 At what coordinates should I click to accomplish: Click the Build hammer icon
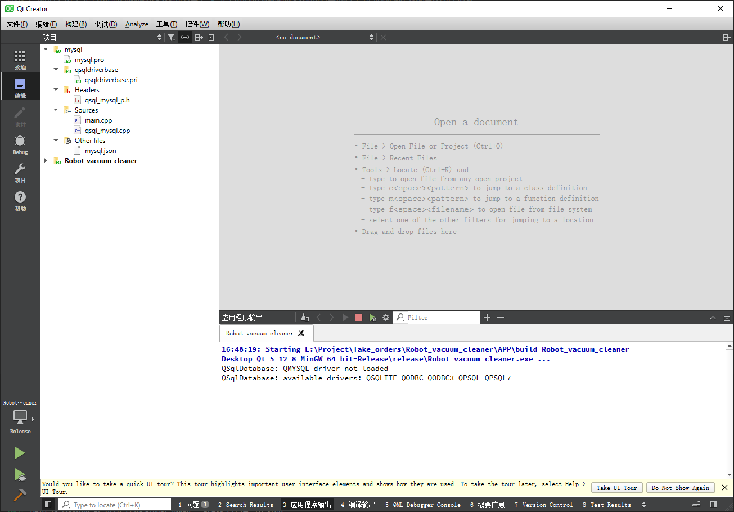[20, 495]
